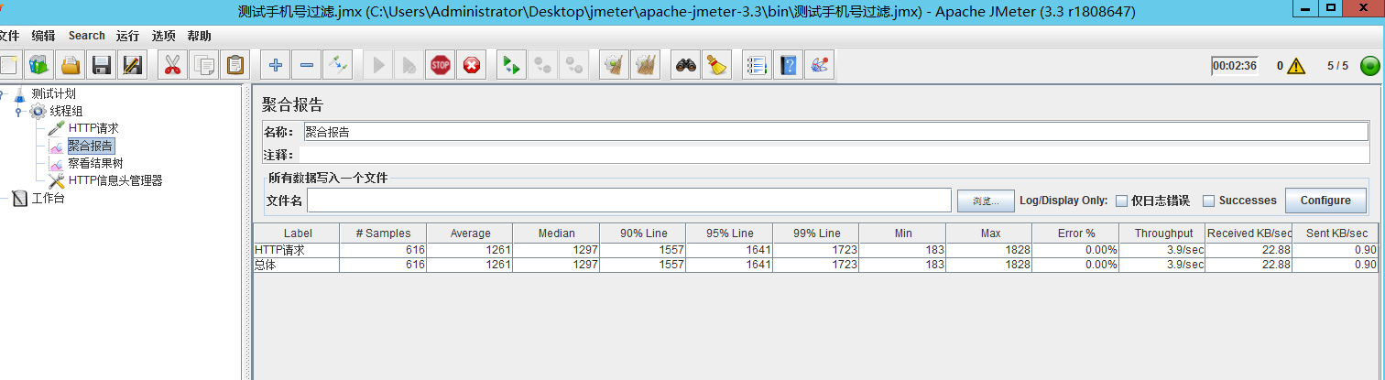The image size is (1385, 380).
Task: Click the 浏览... browse button
Action: (x=986, y=201)
